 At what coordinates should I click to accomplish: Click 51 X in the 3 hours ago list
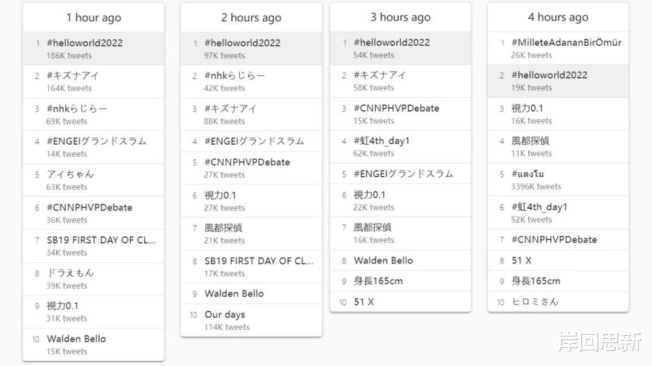pos(363,302)
